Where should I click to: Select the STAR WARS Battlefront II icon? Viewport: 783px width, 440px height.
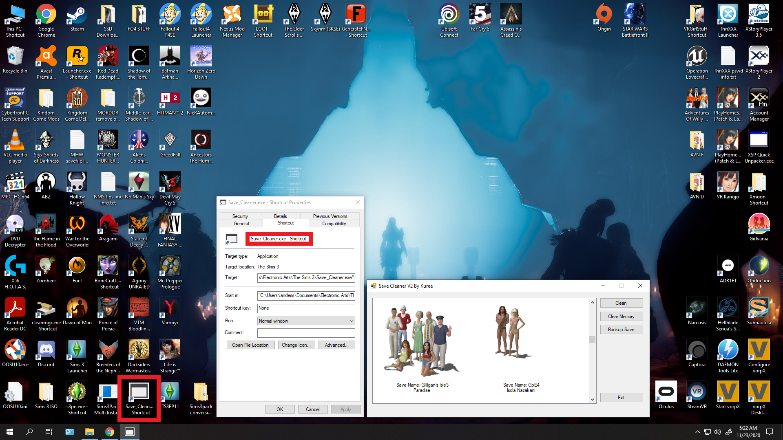click(x=635, y=20)
